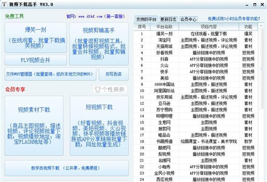This screenshot has height=182, width=267.
Task: Select the 唯品会 row
Action: point(196,135)
